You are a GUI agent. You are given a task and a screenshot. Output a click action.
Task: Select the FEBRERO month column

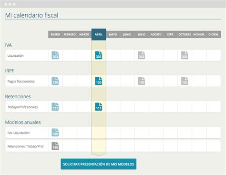point(70,34)
